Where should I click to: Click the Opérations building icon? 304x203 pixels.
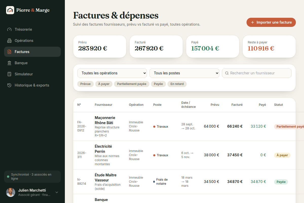tap(9, 41)
